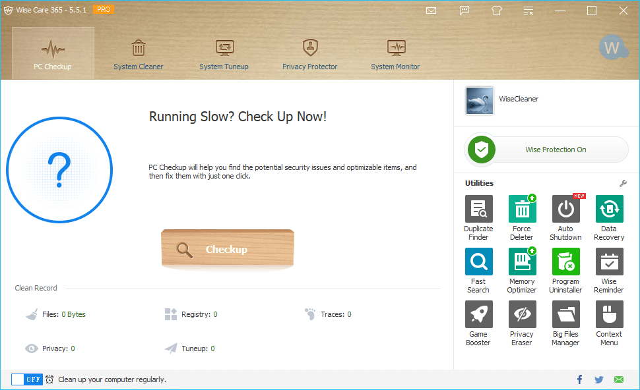Click the orange PRO badge
This screenshot has width=640, height=390.
104,9
